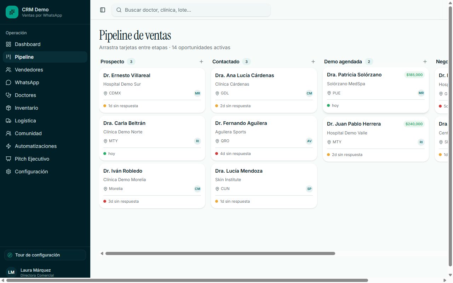Open Dashboard from the sidebar
This screenshot has height=283, width=453.
(x=45, y=44)
